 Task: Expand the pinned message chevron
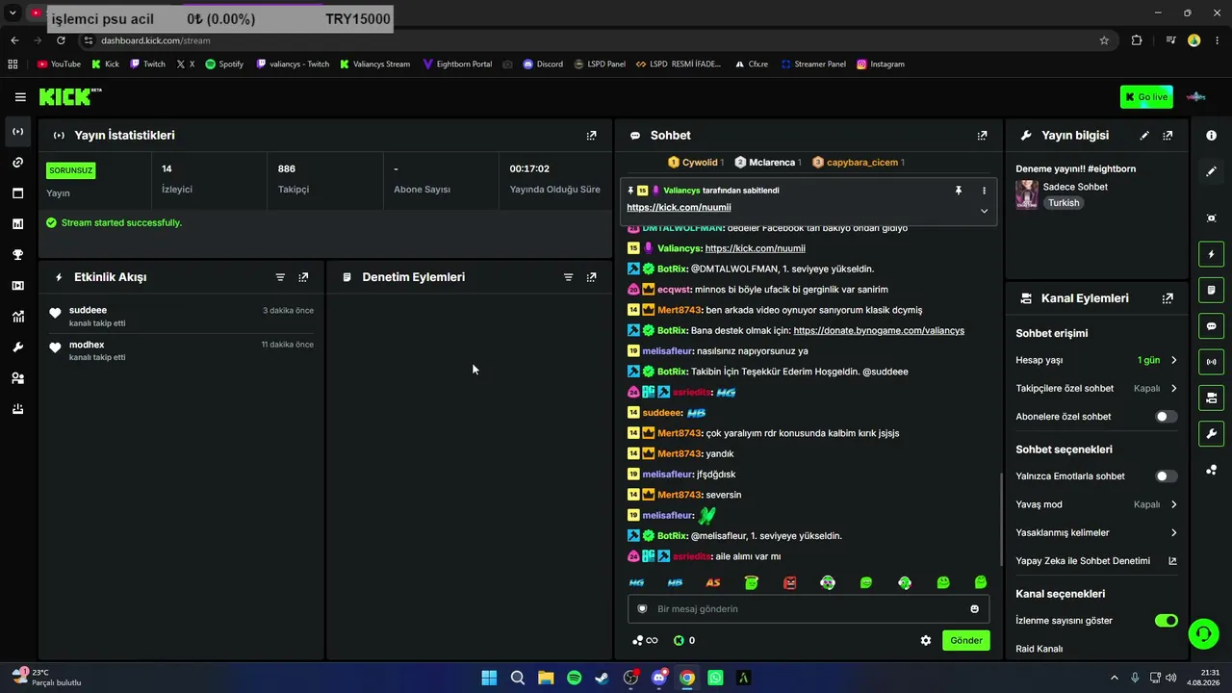984,211
